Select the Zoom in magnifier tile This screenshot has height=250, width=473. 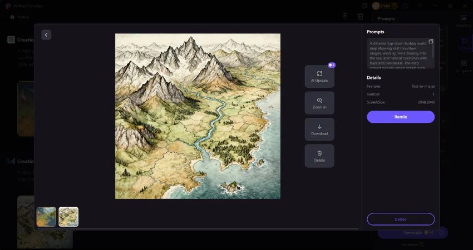(x=319, y=103)
